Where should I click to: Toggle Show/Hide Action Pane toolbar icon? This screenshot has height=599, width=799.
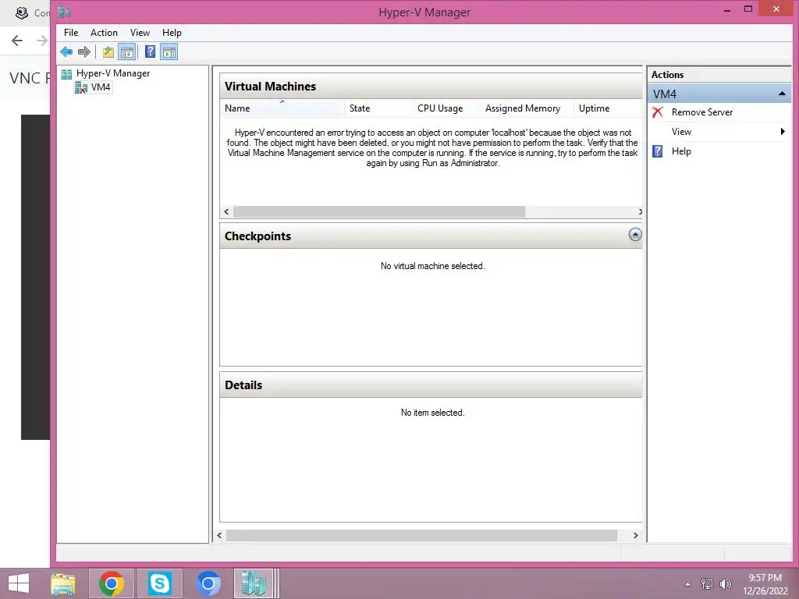(x=169, y=51)
